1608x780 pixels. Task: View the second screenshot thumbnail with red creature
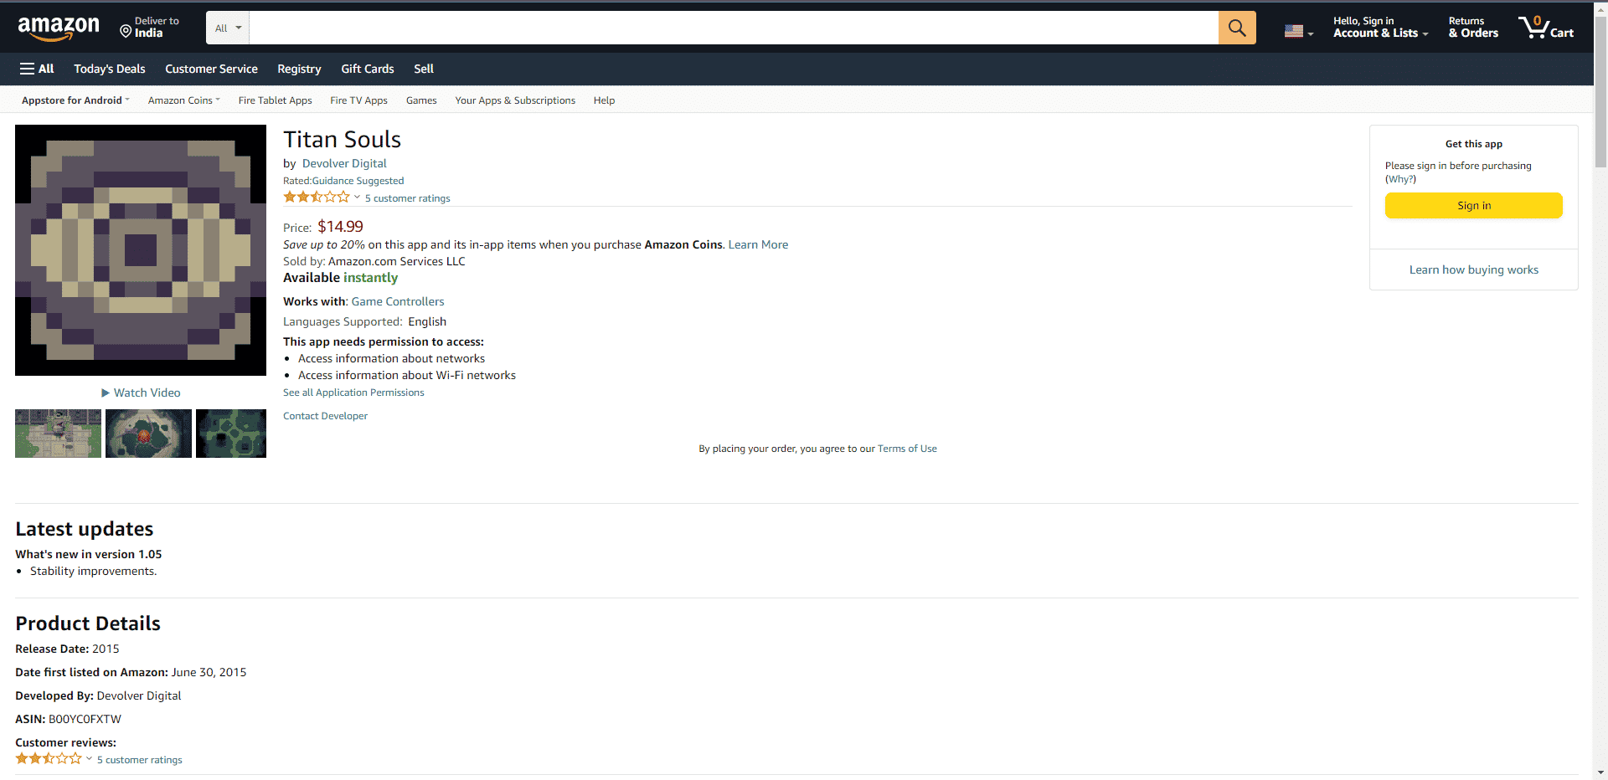tap(148, 434)
